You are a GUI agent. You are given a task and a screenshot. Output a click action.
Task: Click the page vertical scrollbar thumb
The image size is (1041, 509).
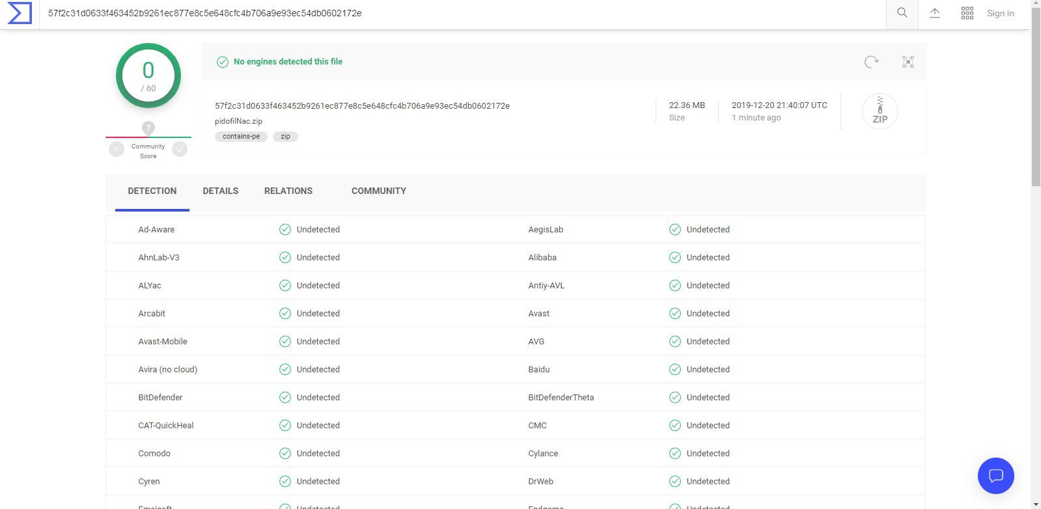tap(1036, 98)
